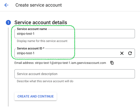This screenshot has height=108, width=140.
Task: Focus the Service account name field
Action: [x=75, y=34]
